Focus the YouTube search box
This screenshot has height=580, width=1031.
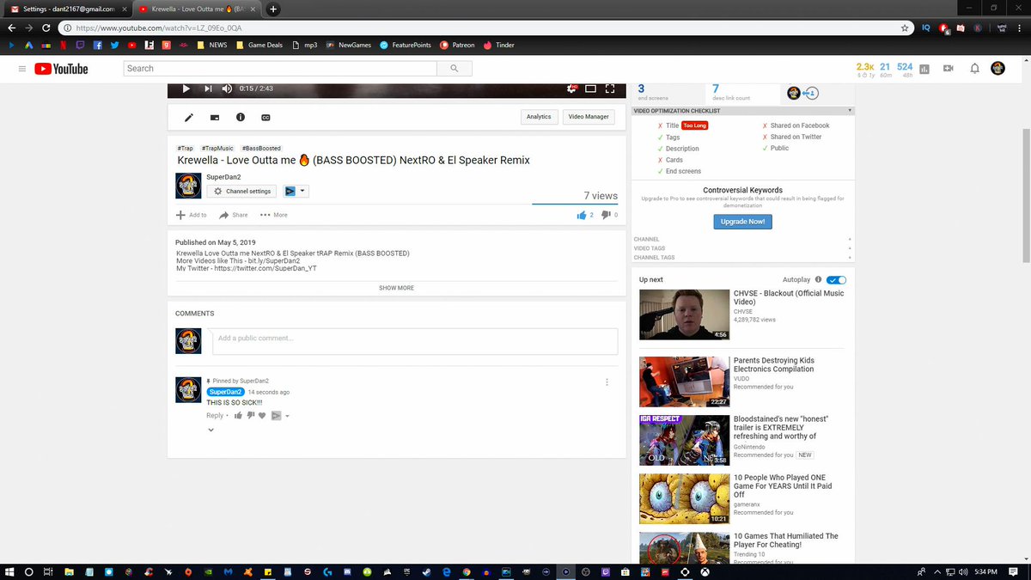280,69
